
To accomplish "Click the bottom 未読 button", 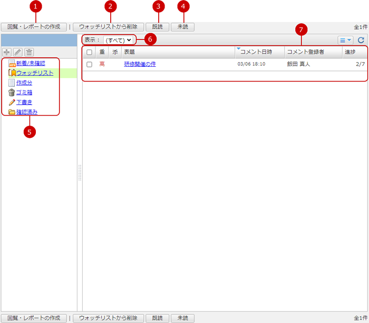I will click(x=182, y=318).
